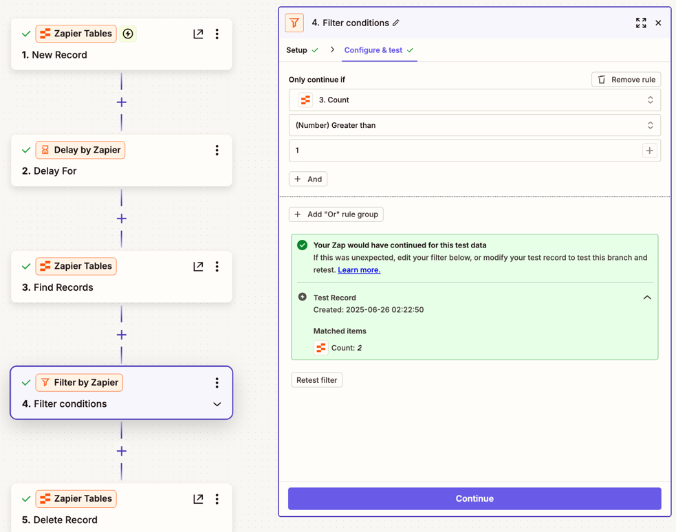Open the '3. Count' field dropdown
Viewport: 676px width, 532px height.
click(475, 100)
